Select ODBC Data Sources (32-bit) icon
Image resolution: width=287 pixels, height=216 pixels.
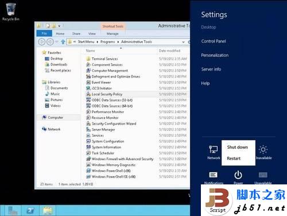(x=88, y=100)
